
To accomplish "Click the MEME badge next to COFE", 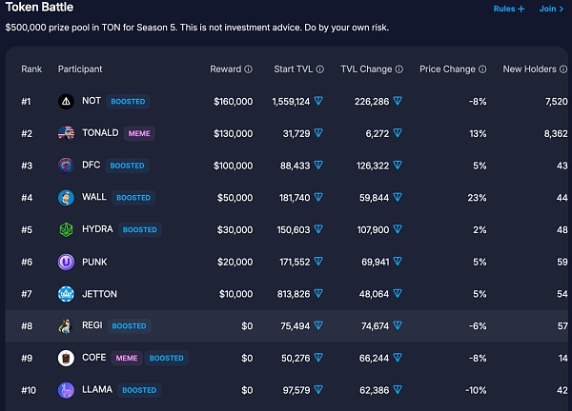I will tap(127, 359).
